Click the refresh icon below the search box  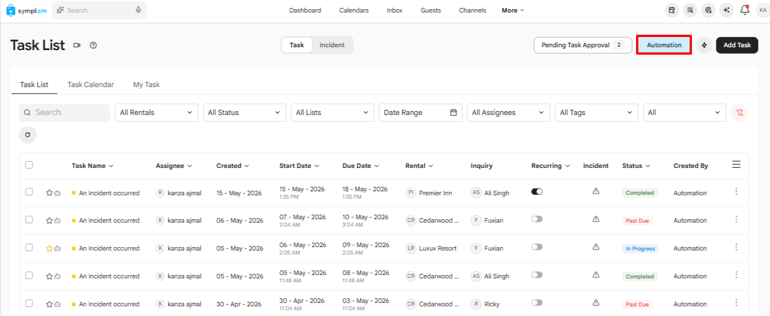27,135
